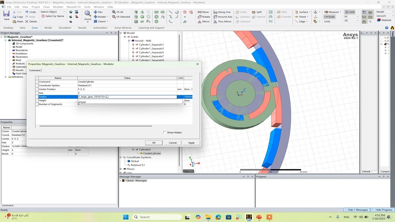Click the Radius value input field
The width and height of the screenshot is (395, 222).
point(127,97)
